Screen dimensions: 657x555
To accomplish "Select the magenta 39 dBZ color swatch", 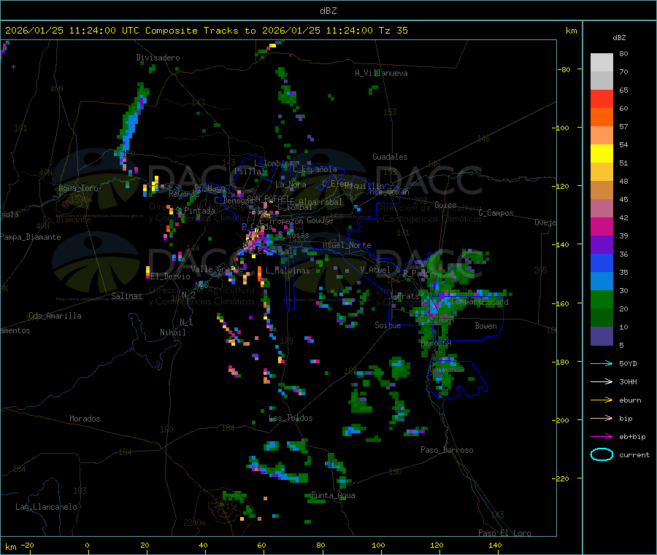I will pyautogui.click(x=602, y=226).
